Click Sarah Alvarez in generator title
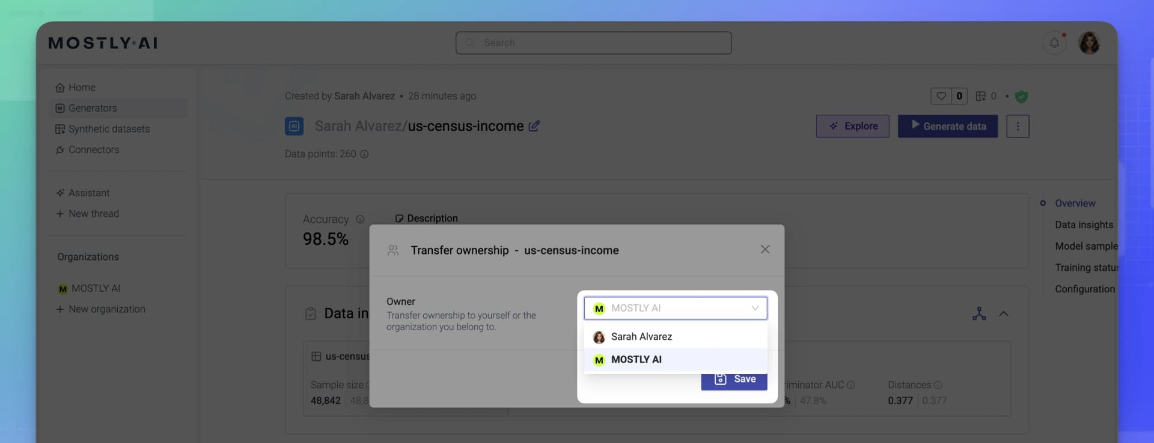1154x443 pixels. [x=358, y=126]
